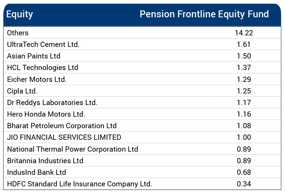Screen dimensions: 285x193
Task: Click the Pension Frontline Equity Fund header
Action: coord(204,14)
